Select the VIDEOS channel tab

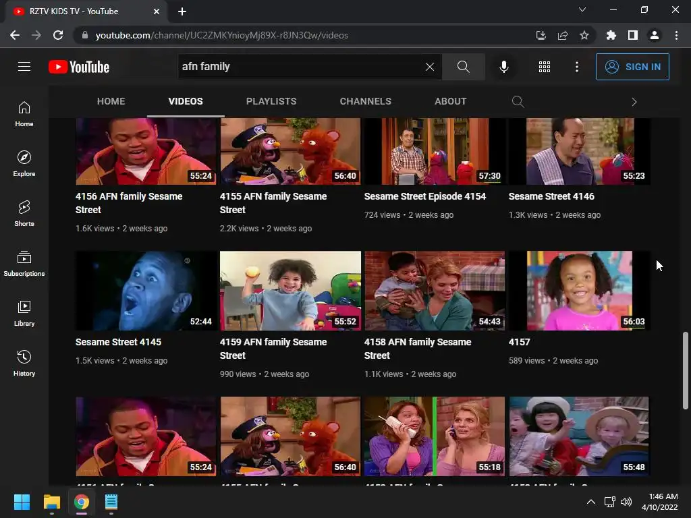pos(186,101)
